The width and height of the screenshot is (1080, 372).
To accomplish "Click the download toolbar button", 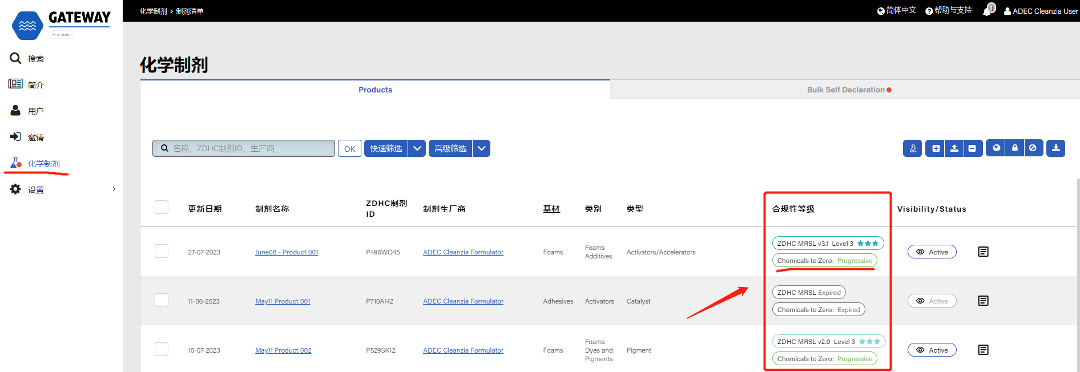I will click(1055, 148).
